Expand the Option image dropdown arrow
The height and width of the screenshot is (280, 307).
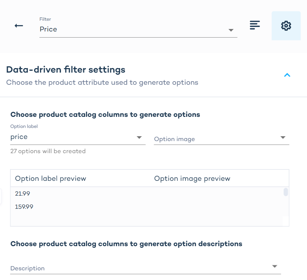283,138
